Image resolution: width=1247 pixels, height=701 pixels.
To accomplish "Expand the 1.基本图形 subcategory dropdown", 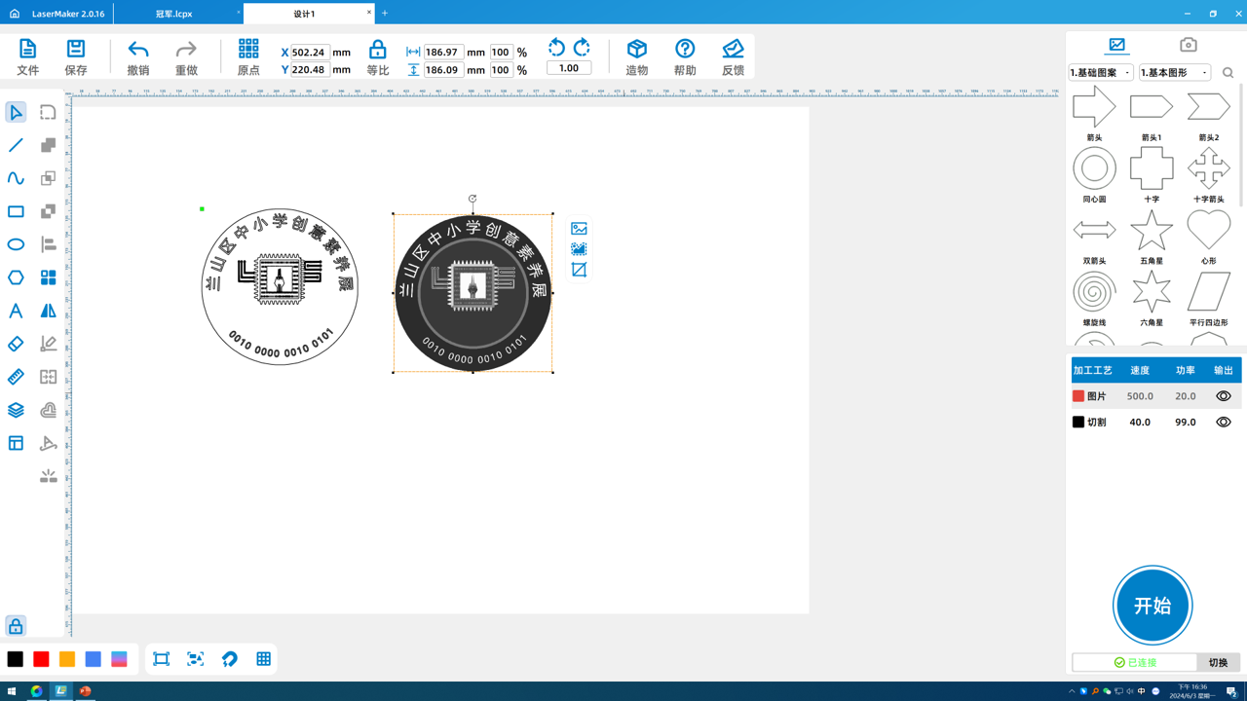I will pos(1175,73).
